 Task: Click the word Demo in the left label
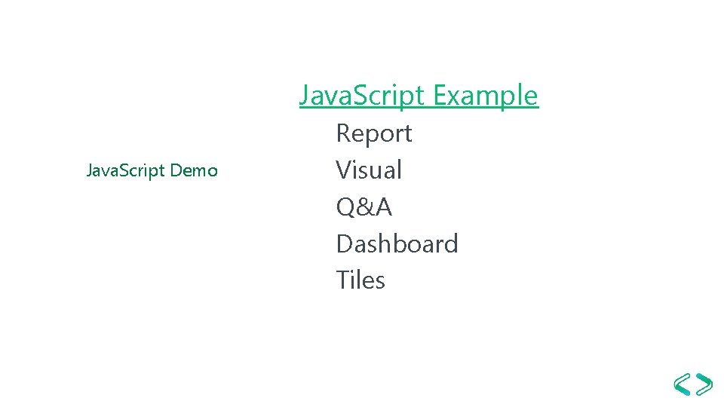pos(194,171)
